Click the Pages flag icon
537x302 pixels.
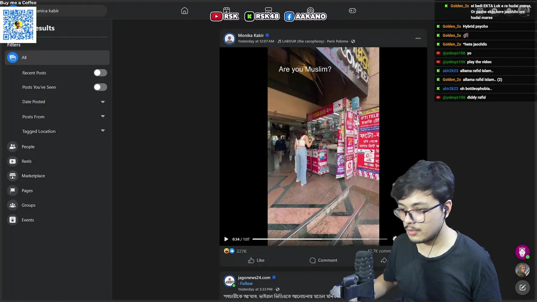[13, 190]
